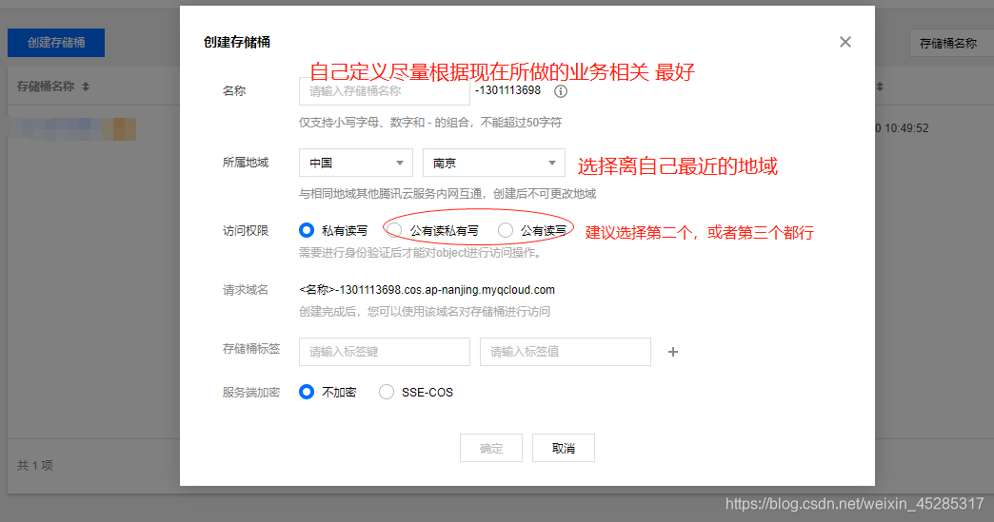Click the 存储桶名称 column header

[x=46, y=87]
